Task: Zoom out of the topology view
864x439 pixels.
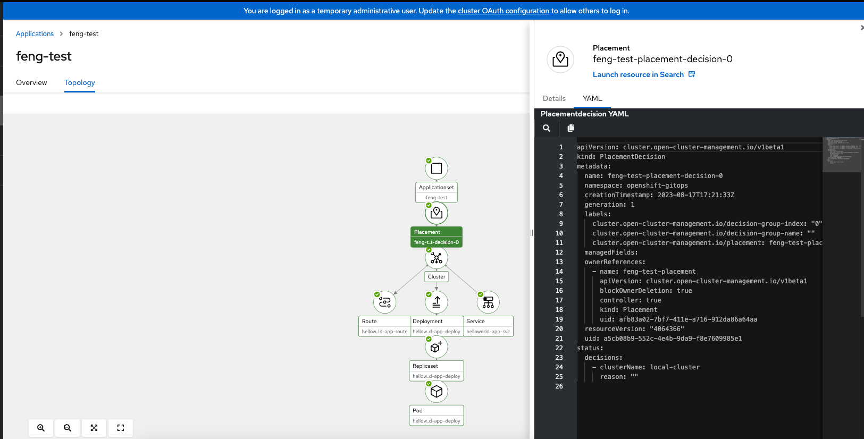Action: (x=68, y=428)
